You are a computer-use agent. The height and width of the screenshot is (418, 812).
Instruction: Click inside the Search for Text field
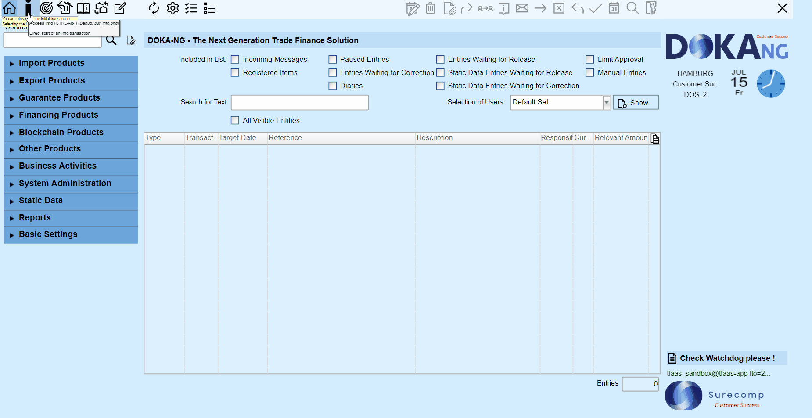(300, 102)
